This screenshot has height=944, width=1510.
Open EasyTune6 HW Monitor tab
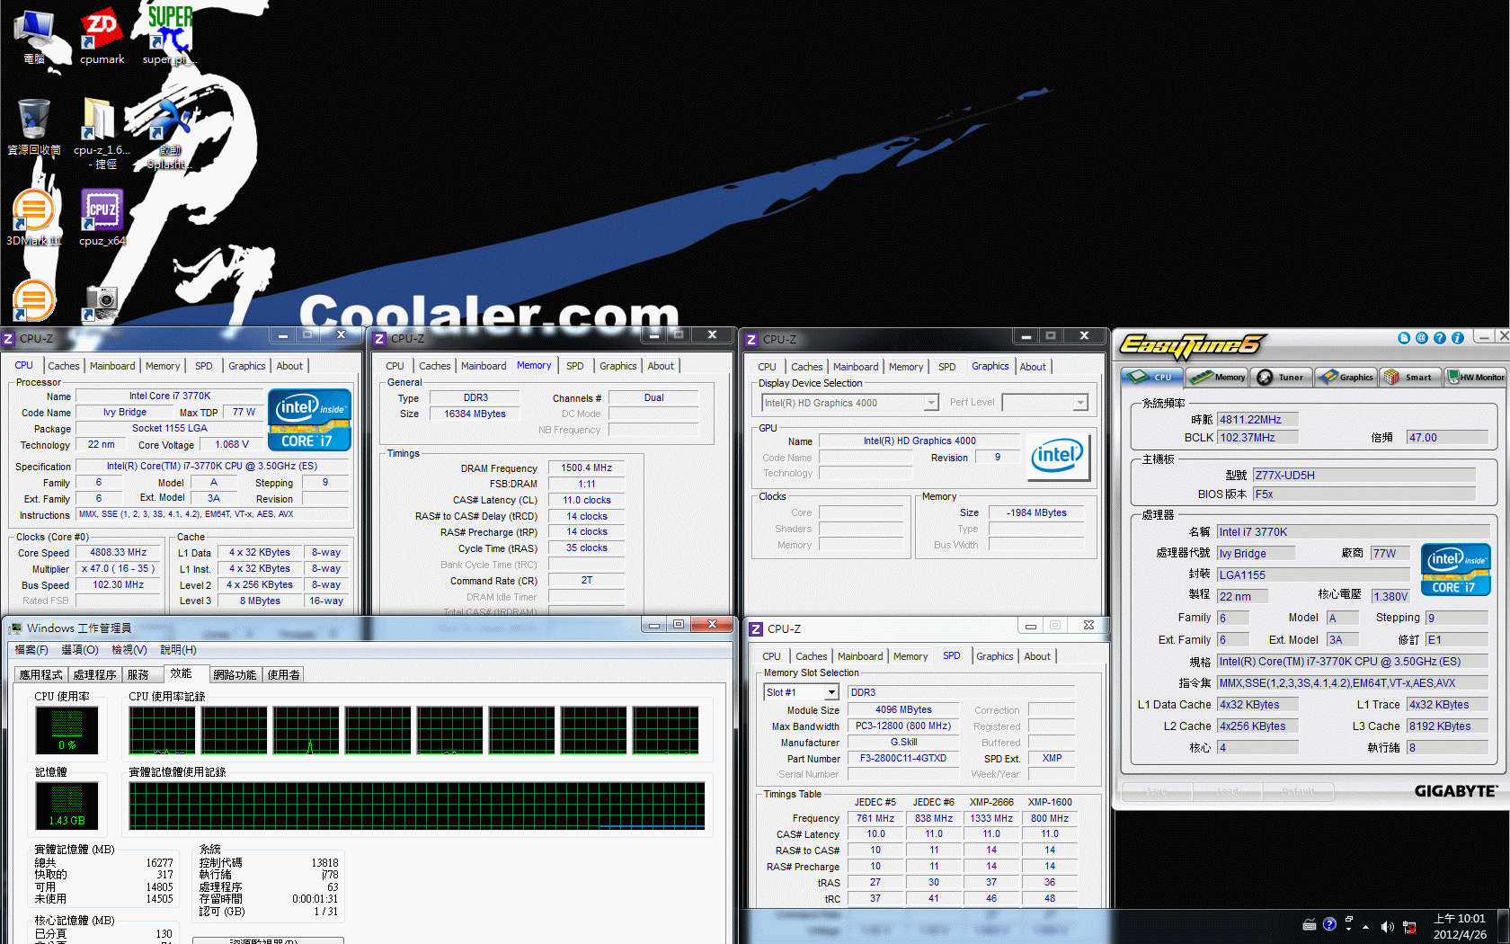[1475, 377]
